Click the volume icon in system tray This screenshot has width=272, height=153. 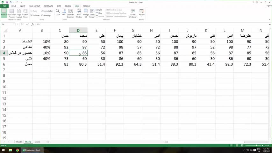[x=251, y=150]
